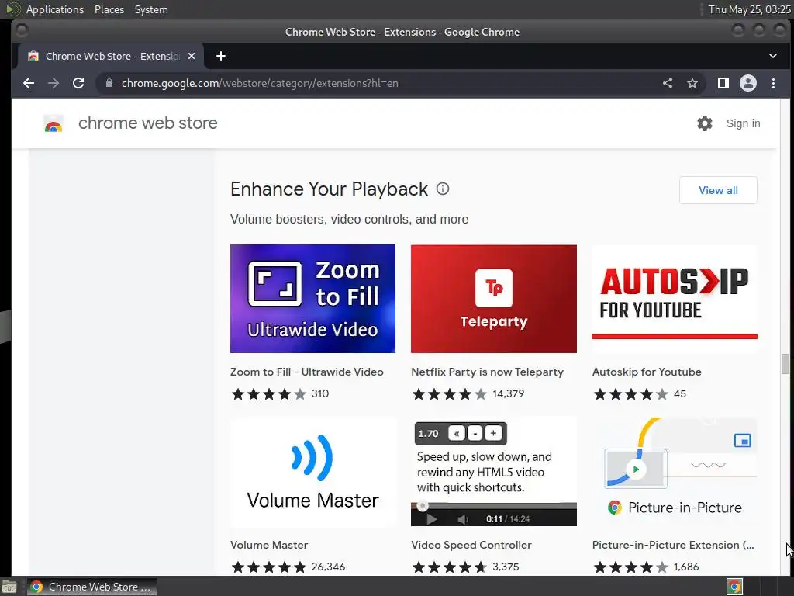
Task: Open the side panel icon
Action: pos(723,83)
